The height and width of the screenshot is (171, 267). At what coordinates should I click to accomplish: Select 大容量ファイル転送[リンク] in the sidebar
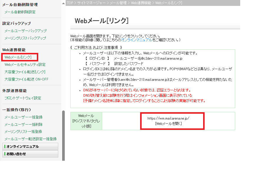coord(25,72)
